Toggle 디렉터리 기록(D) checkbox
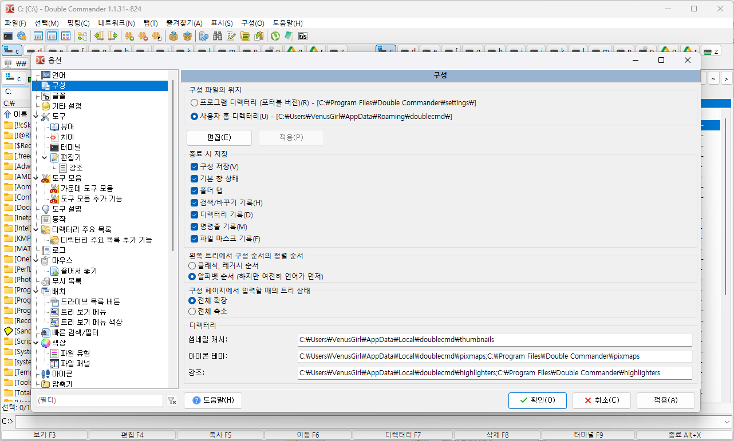Screen dimensions: 734x441 [194, 214]
